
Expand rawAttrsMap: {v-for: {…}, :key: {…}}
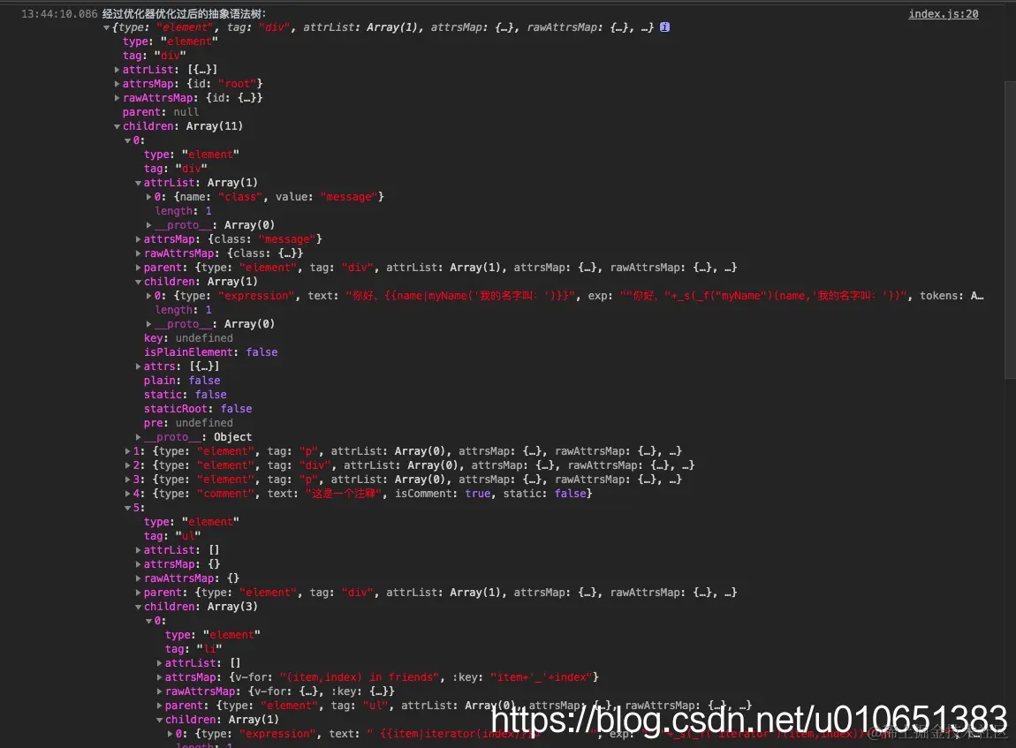point(159,691)
